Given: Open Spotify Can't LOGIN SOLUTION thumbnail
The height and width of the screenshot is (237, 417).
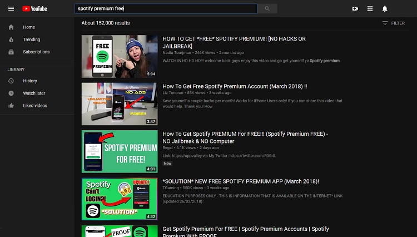Looking at the screenshot, I should point(120,199).
